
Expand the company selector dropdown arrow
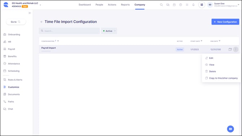pos(40,5)
